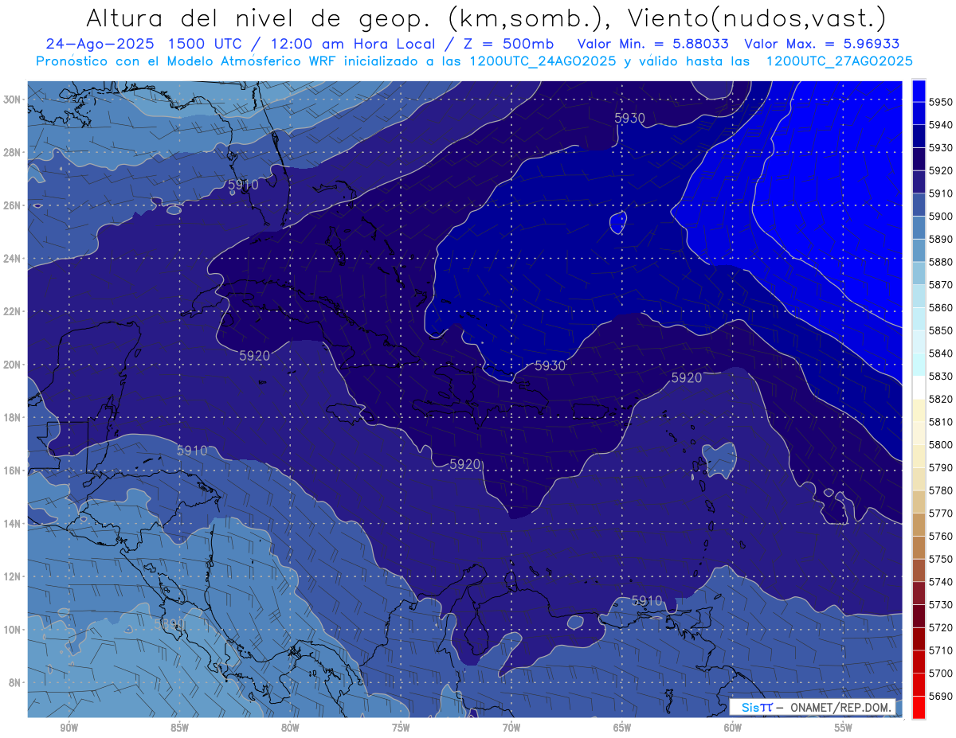Select 'Valor Max. = 5.96933' text
This screenshot has height=738, width=956.
click(823, 44)
